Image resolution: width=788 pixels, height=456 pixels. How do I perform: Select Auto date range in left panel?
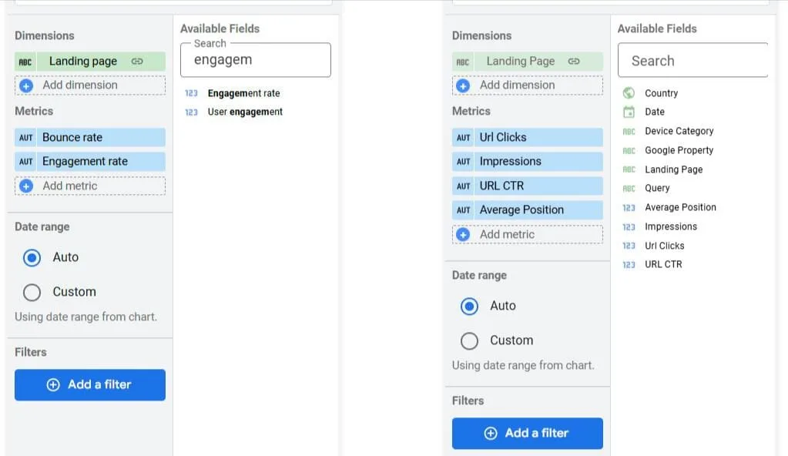32,258
